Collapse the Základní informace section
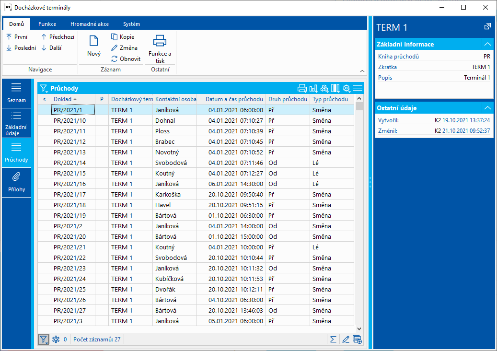497x351 pixels. (487, 44)
